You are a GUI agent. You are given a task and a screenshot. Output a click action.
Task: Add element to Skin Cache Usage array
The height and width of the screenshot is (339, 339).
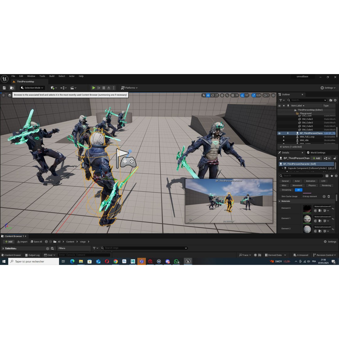tap(324, 196)
